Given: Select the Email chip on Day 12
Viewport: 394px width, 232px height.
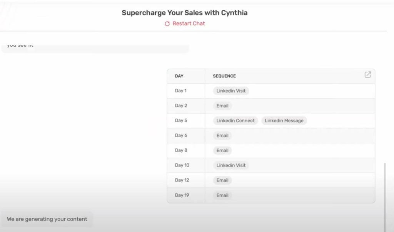Looking at the screenshot, I should point(222,180).
